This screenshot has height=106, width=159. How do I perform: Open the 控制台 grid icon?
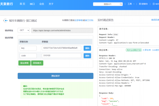point(140,4)
